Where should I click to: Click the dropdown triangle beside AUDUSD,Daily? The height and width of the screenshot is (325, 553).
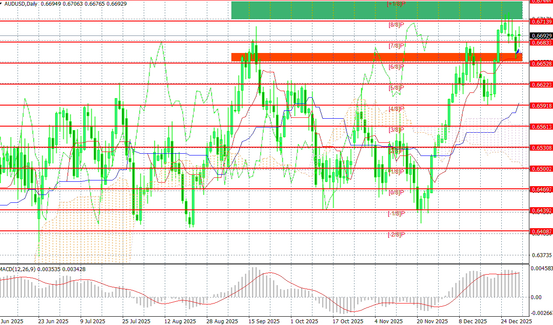pyautogui.click(x=2, y=4)
